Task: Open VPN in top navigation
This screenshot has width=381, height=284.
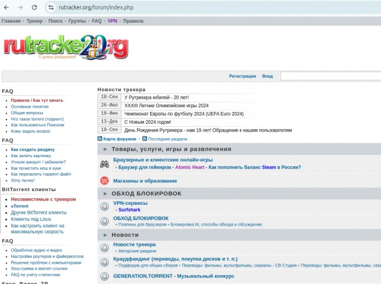Action: 113,21
